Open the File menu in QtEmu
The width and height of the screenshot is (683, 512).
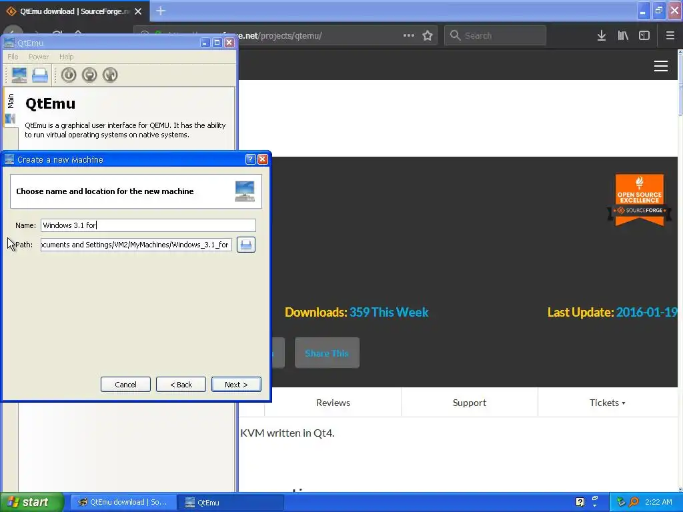click(x=13, y=57)
